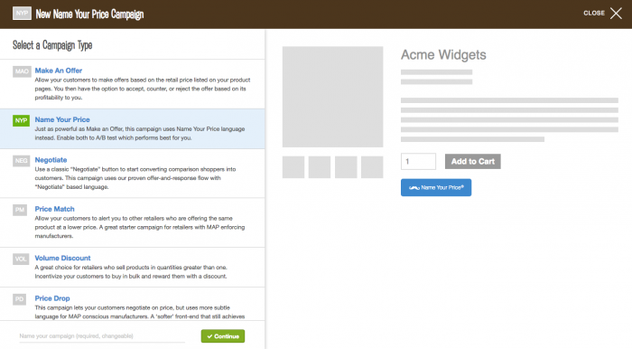This screenshot has height=349, width=632.
Task: Select the second small product thumbnail
Action: click(x=320, y=167)
